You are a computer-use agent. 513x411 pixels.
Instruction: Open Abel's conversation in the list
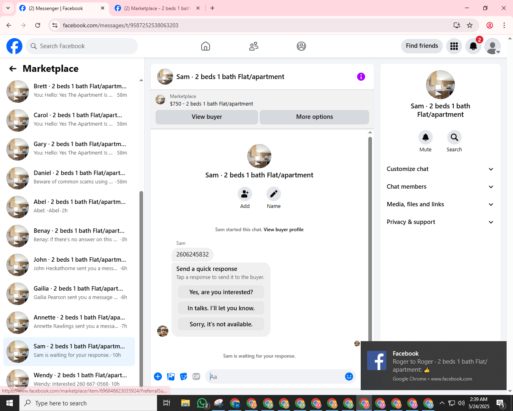69,207
